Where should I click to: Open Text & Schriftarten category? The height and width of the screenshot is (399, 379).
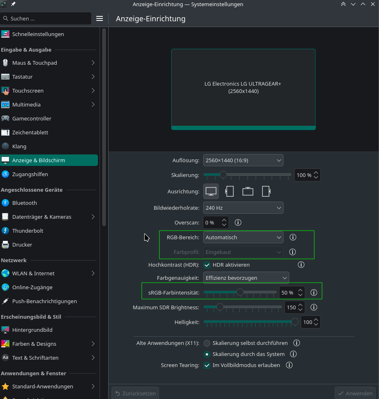tap(49, 358)
